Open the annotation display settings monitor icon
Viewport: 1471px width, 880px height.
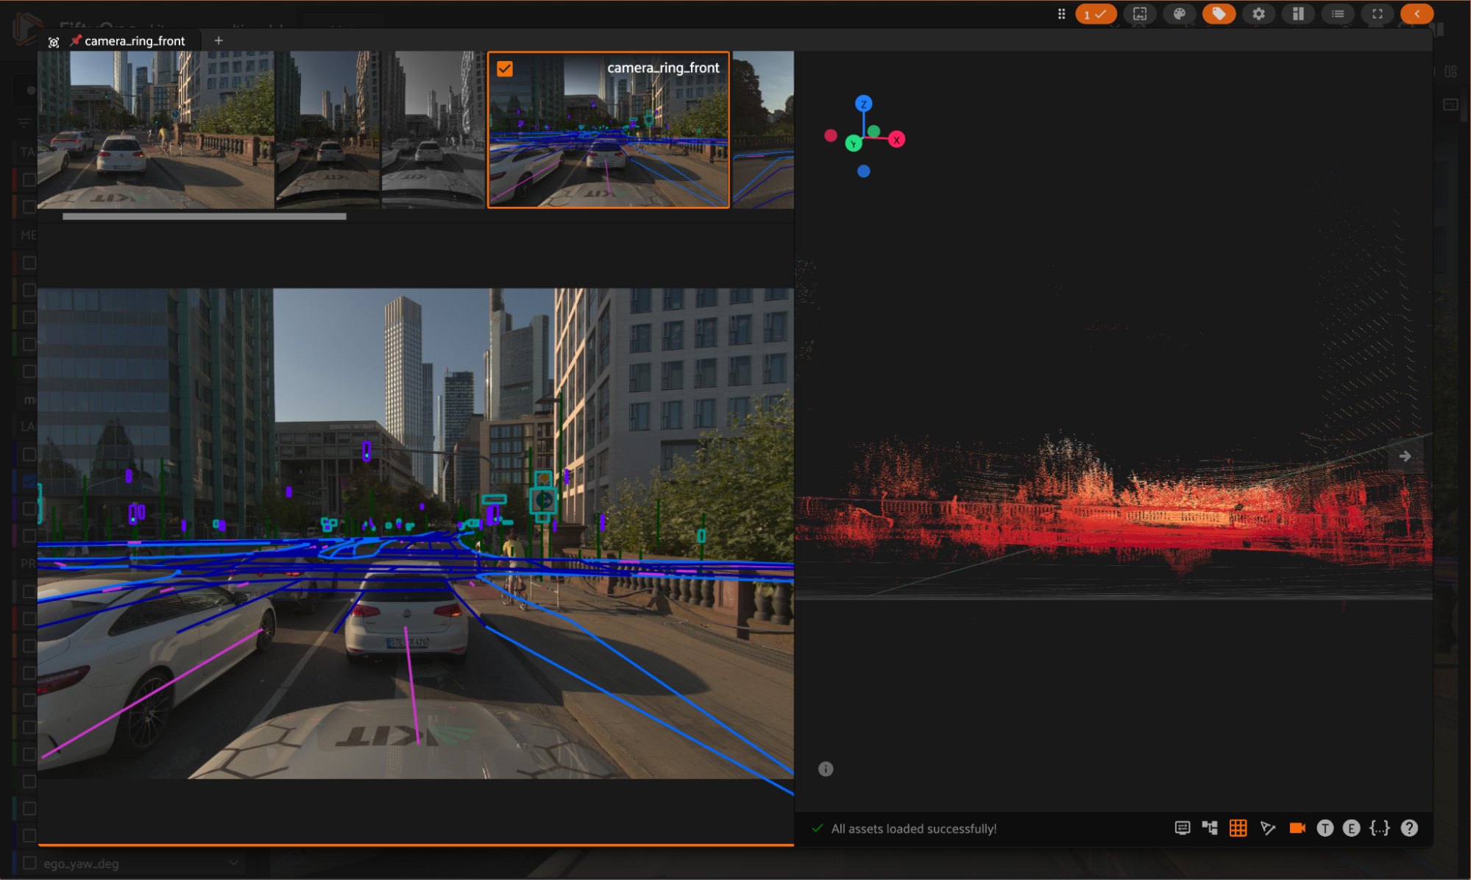1182,828
